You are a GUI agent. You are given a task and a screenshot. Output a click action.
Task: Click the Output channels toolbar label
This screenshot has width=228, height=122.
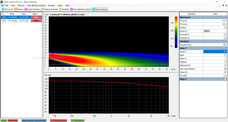click(x=51, y=9)
